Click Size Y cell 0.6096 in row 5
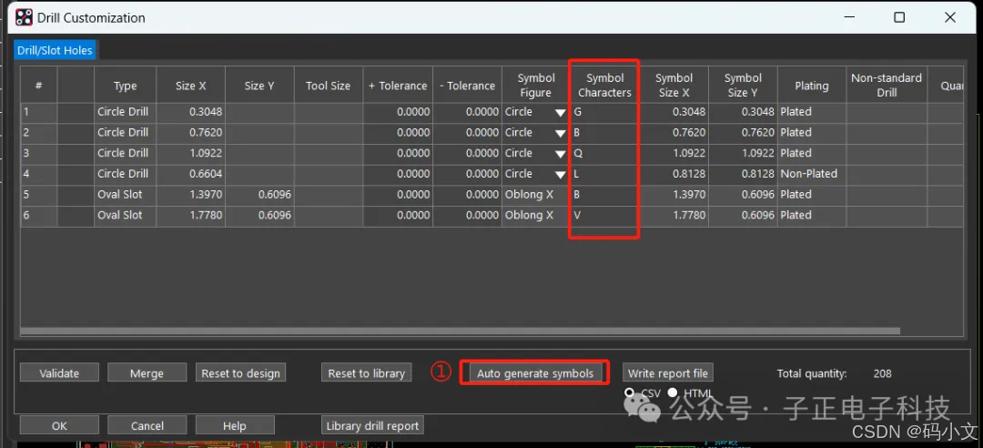The height and width of the screenshot is (448, 983). (x=259, y=195)
